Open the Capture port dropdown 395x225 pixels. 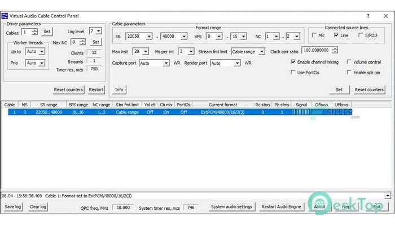click(166, 63)
